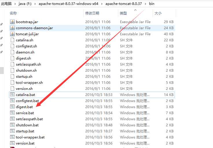Click the digest.sh file icon
Viewport: 213px width, 148px height.
[x=12, y=58]
